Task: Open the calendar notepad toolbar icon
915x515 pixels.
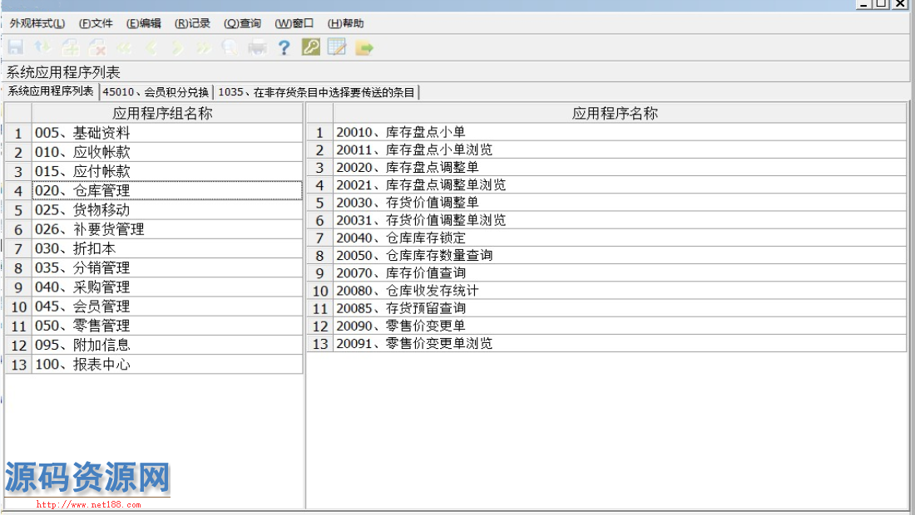Action: coord(337,48)
